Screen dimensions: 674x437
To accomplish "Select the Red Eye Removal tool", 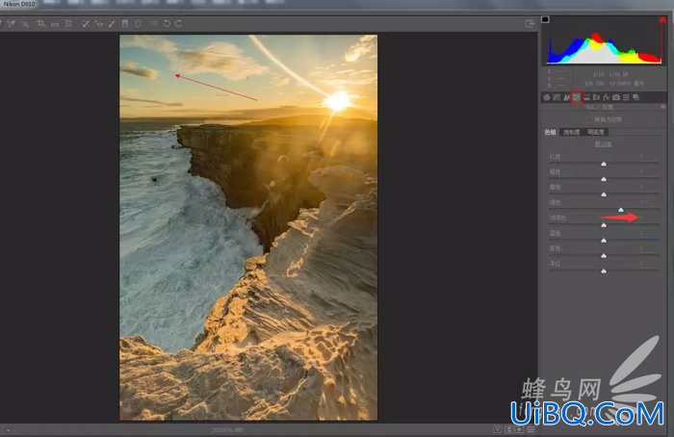I will pos(98,24).
